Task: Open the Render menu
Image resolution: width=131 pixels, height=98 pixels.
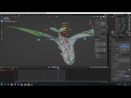Action: 8,15
